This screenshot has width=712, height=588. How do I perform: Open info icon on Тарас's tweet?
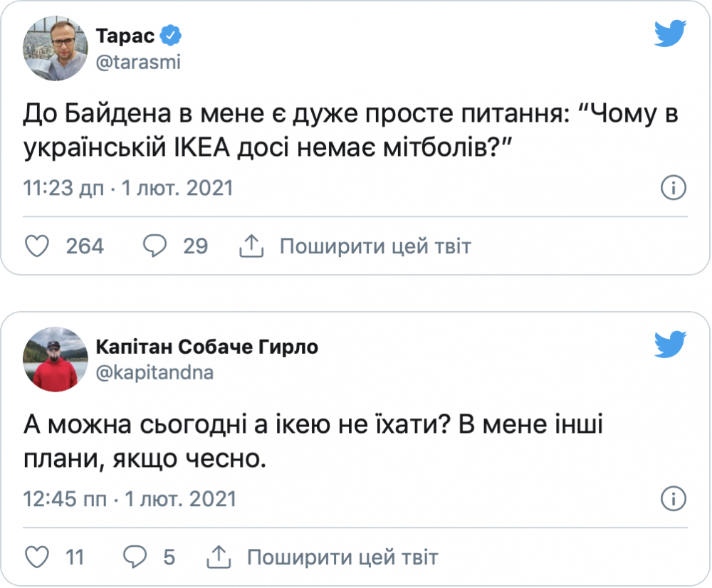pyautogui.click(x=673, y=188)
